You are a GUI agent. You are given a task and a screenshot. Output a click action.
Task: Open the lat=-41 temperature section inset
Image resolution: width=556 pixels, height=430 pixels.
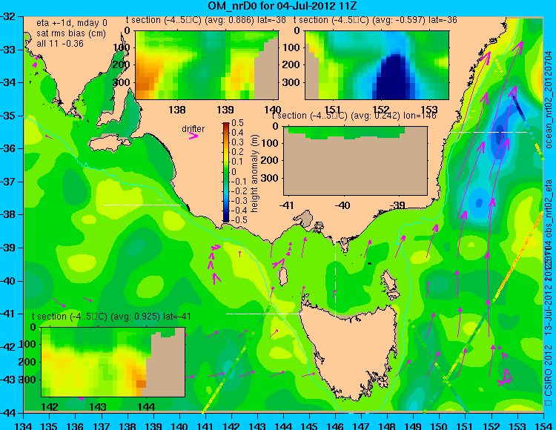tap(113, 362)
